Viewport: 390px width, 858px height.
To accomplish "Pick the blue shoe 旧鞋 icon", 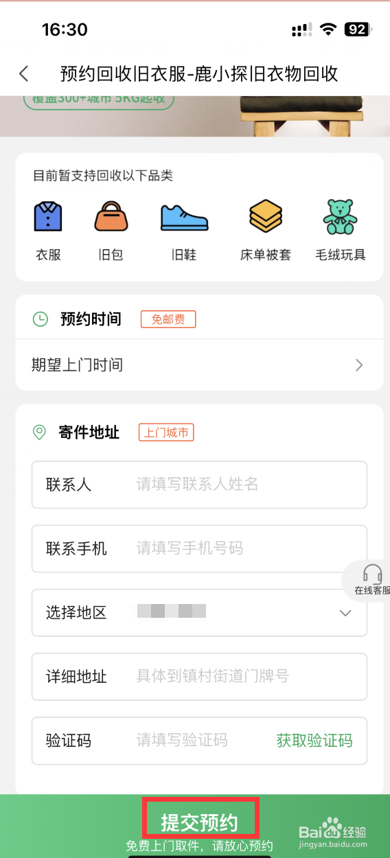I will (x=184, y=217).
